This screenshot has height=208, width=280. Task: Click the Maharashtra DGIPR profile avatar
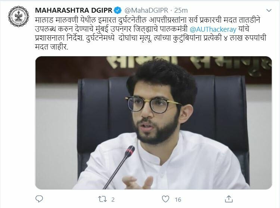pyautogui.click(x=18, y=16)
